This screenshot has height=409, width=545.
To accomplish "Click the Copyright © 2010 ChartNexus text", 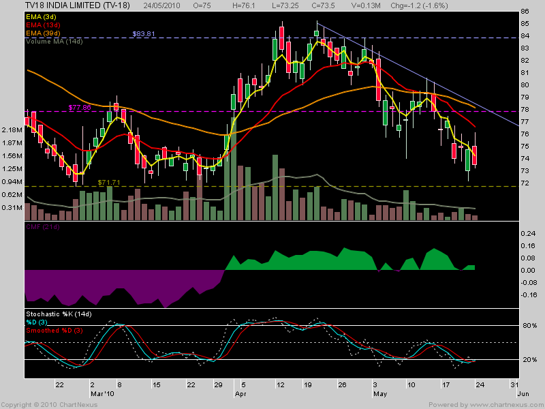I will tap(49, 405).
